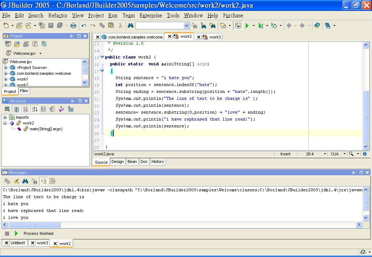Screen dimensions: 372x257
Task: Click the Redo toolbar icon
Action: click(93, 25)
